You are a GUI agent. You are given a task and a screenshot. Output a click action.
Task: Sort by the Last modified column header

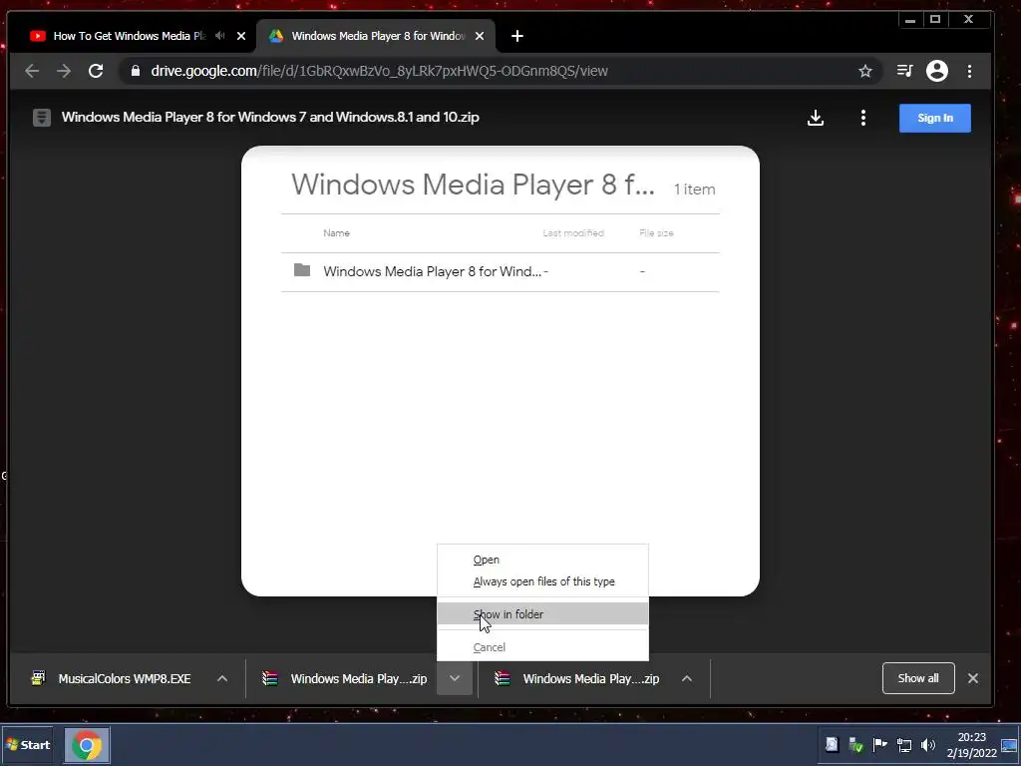click(x=573, y=233)
